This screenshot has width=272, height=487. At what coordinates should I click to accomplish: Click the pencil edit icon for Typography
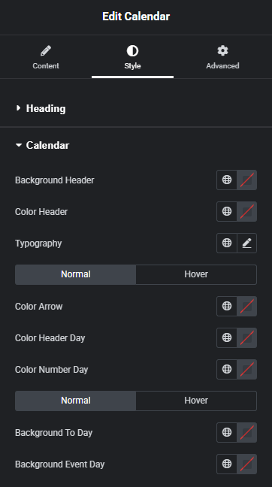247,243
